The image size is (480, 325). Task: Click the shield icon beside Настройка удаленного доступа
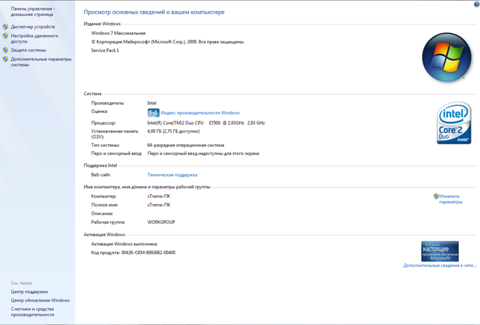tap(5, 36)
